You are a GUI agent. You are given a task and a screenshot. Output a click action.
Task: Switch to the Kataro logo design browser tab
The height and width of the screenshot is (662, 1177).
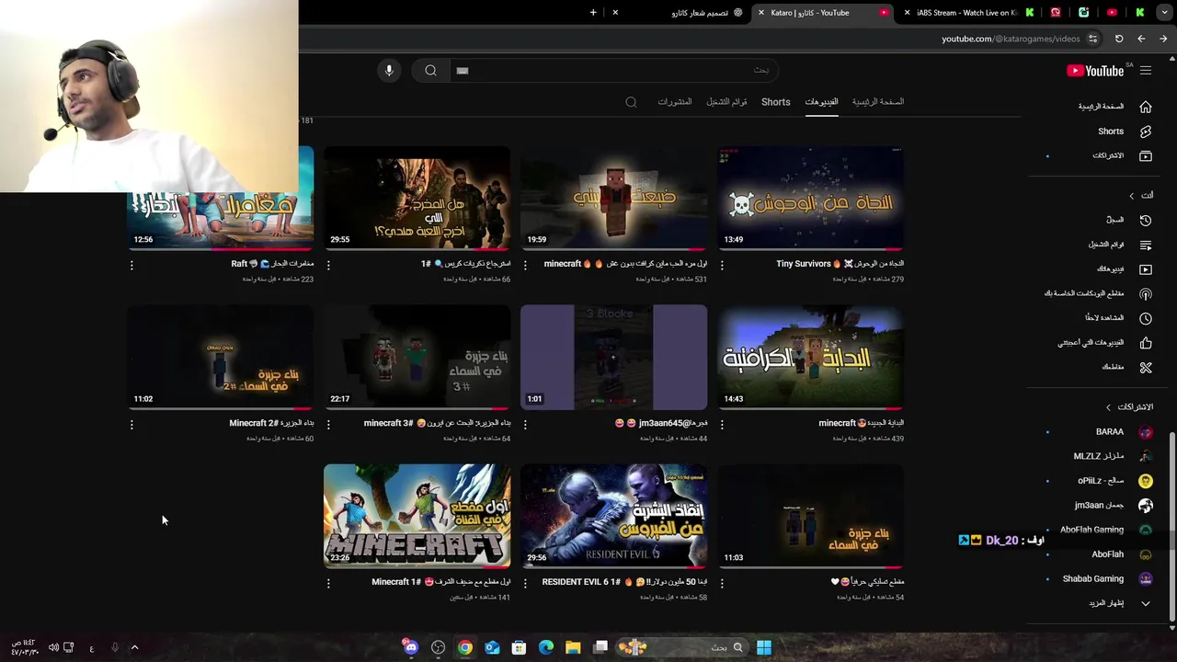pyautogui.click(x=699, y=13)
